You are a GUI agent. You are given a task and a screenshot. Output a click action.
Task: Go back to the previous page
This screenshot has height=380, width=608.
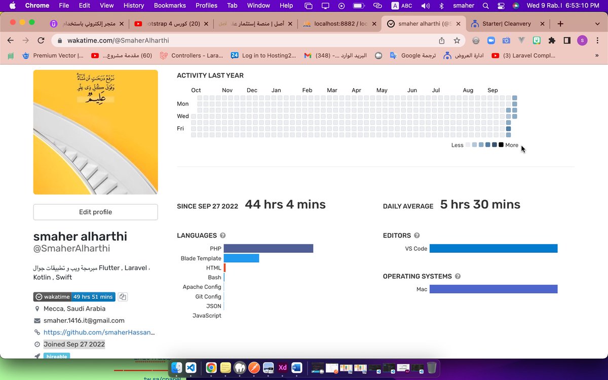tap(11, 41)
